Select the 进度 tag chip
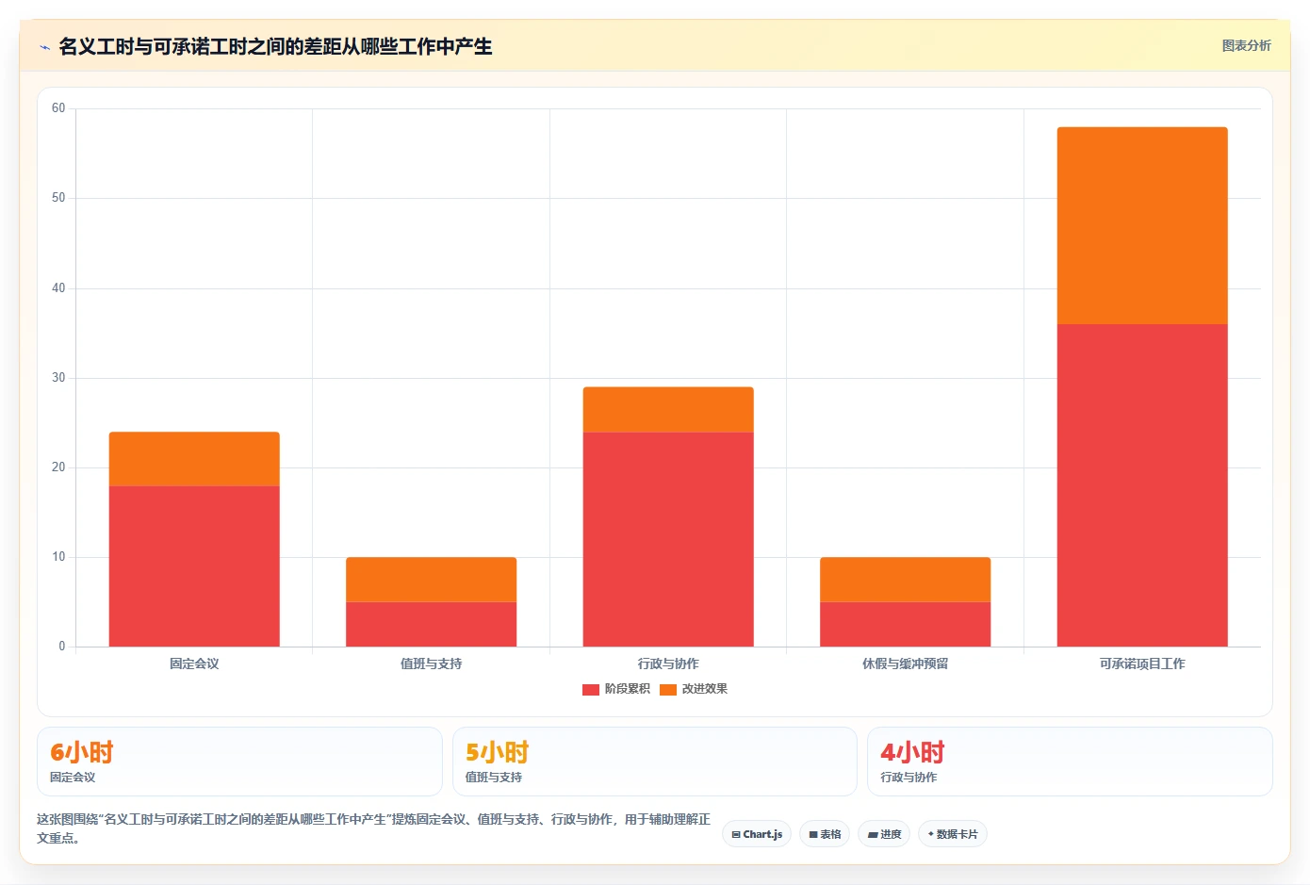This screenshot has width=1310, height=885. [x=884, y=834]
